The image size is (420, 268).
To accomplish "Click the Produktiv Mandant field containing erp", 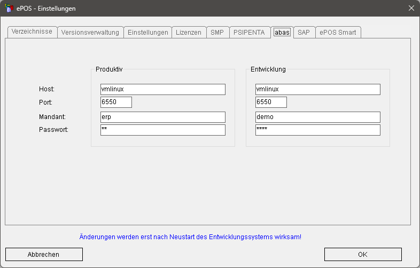I will (163, 117).
